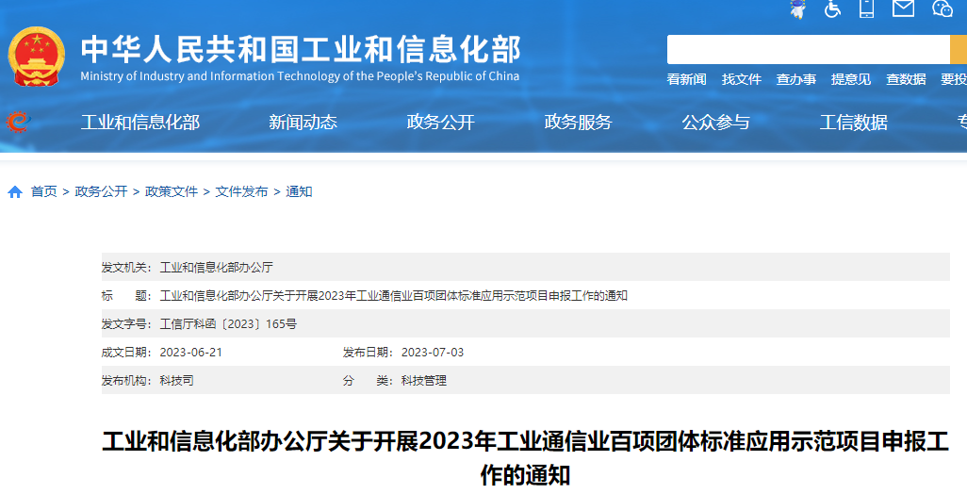This screenshot has height=494, width=967.
Task: Click the mobile phone version icon
Action: 867,8
